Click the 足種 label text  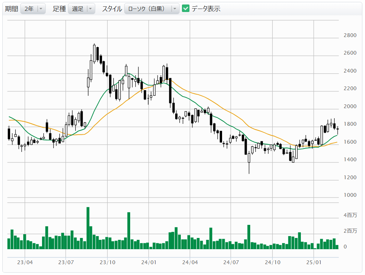point(59,9)
